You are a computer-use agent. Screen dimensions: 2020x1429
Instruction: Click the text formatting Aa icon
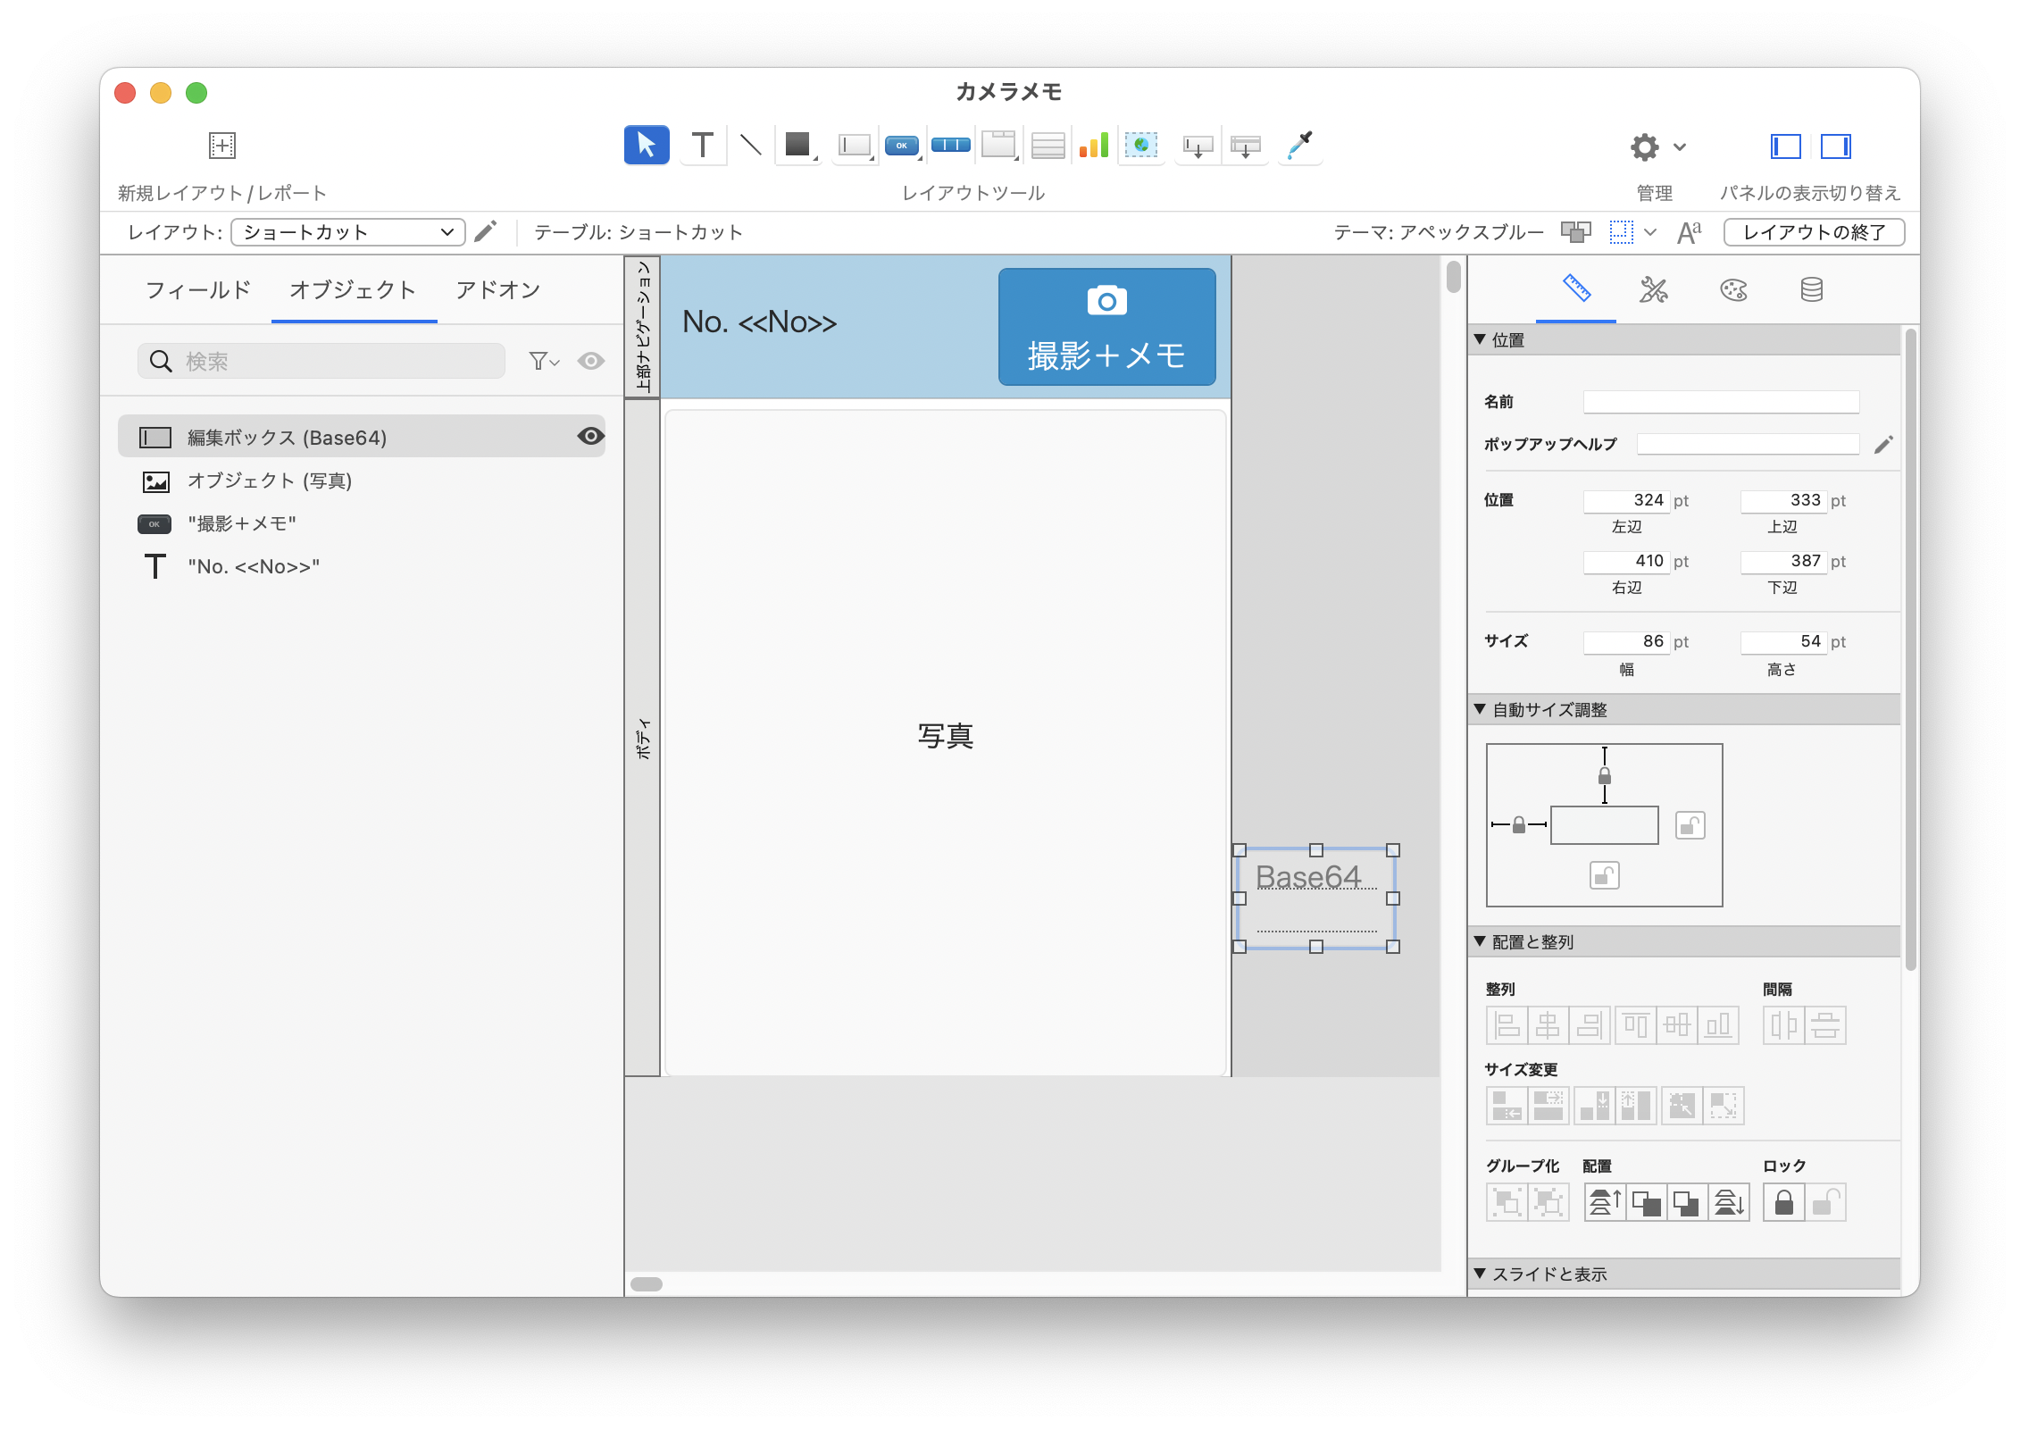(x=1689, y=232)
